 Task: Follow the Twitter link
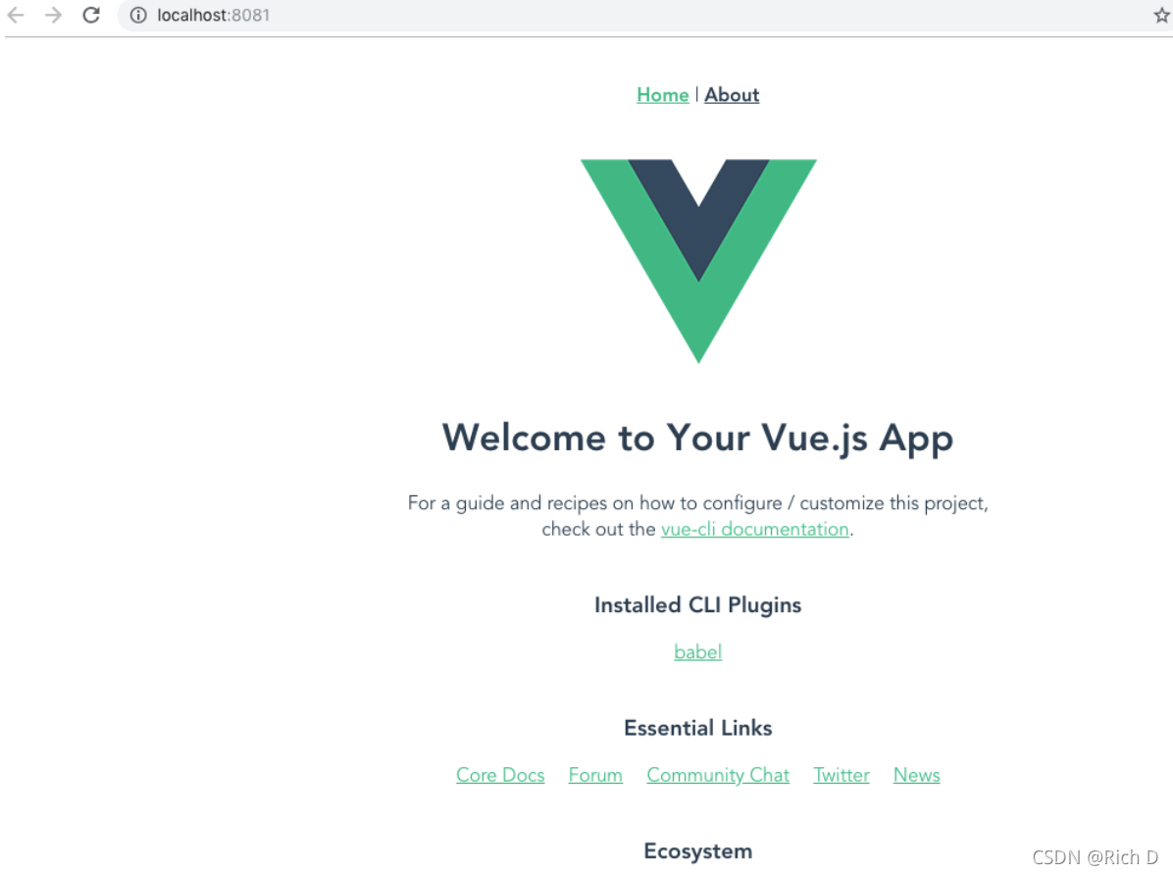841,775
